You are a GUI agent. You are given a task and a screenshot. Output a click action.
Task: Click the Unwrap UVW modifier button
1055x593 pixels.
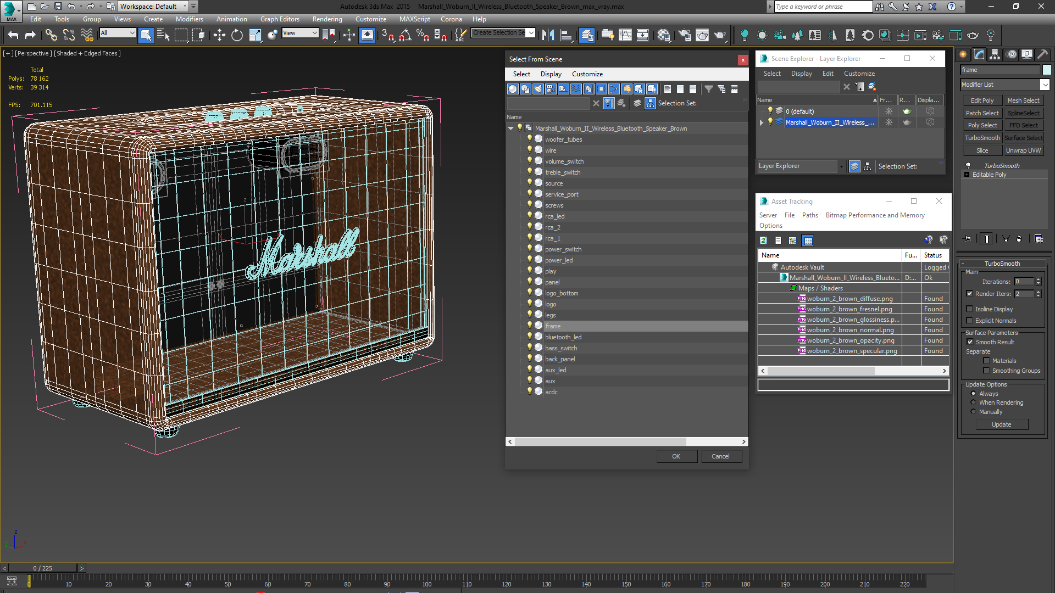1023,150
